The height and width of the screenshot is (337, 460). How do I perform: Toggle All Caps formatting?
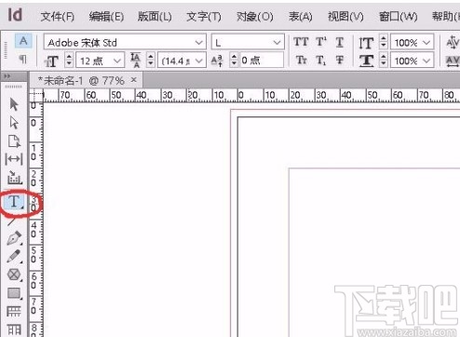[301, 42]
